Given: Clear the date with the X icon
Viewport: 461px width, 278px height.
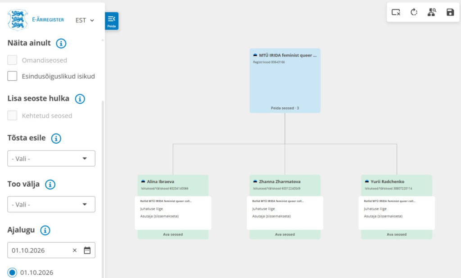Looking at the screenshot, I should 75,250.
